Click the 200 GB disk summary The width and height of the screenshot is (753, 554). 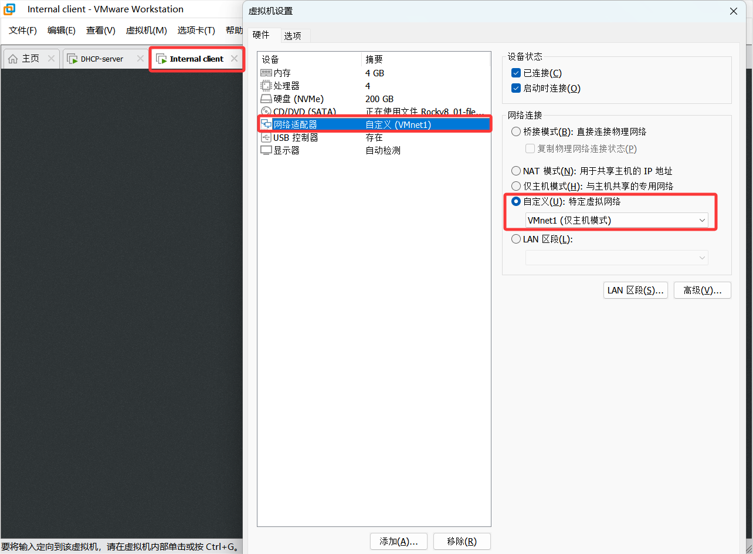[x=379, y=99]
